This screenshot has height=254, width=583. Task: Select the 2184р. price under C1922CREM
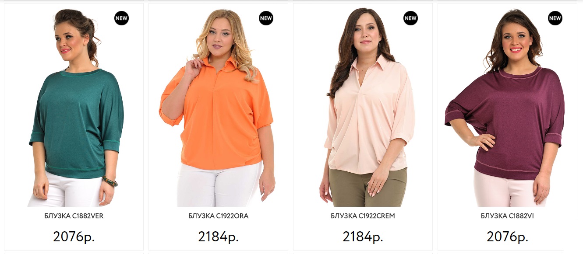click(x=363, y=237)
